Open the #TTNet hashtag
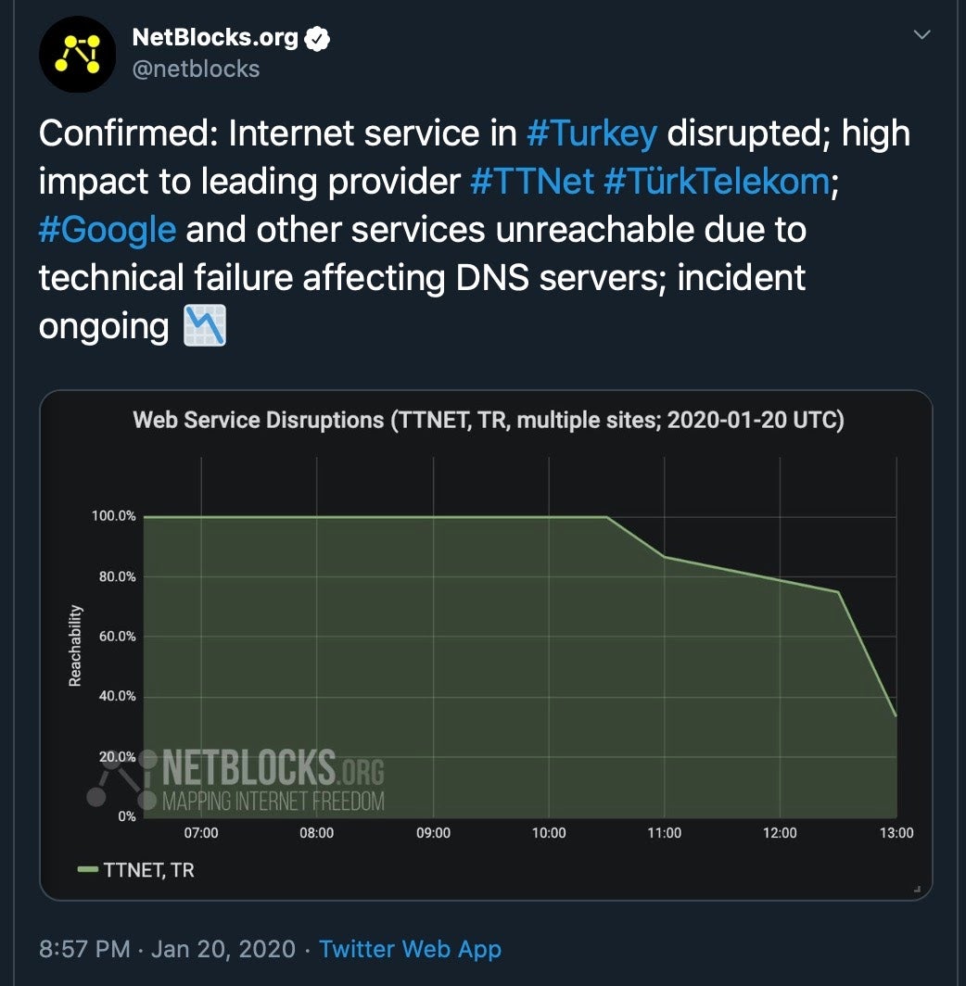This screenshot has width=966, height=986. click(532, 182)
